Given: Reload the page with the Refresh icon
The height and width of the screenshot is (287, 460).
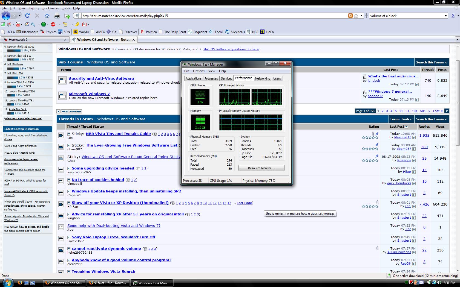Looking at the screenshot, I should 27,16.
